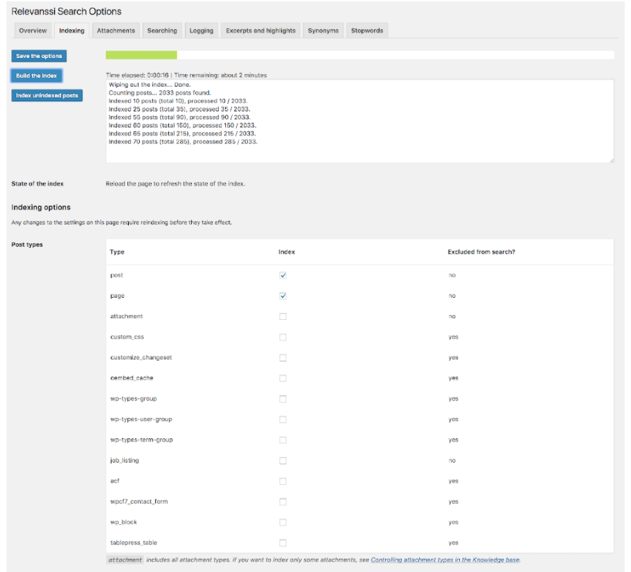
Task: Switch to the Overview tab
Action: point(33,30)
